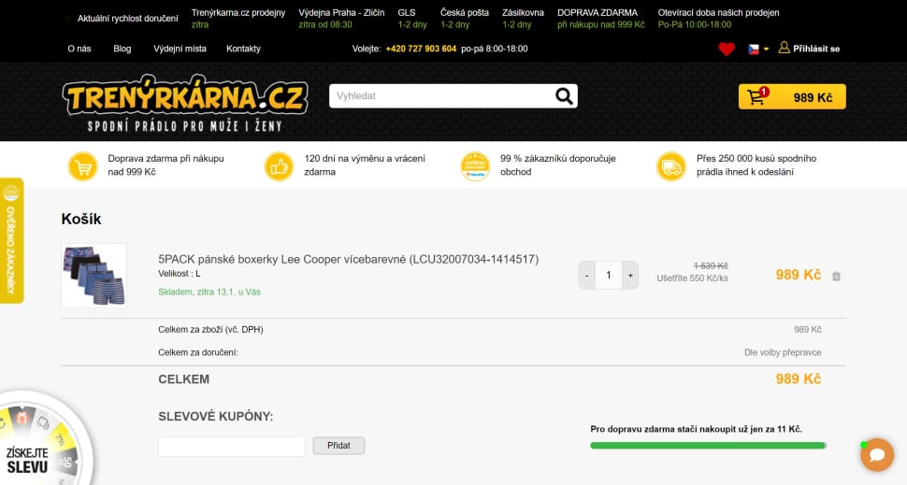Click the user account icon
Viewport: 907px width, 485px height.
784,48
